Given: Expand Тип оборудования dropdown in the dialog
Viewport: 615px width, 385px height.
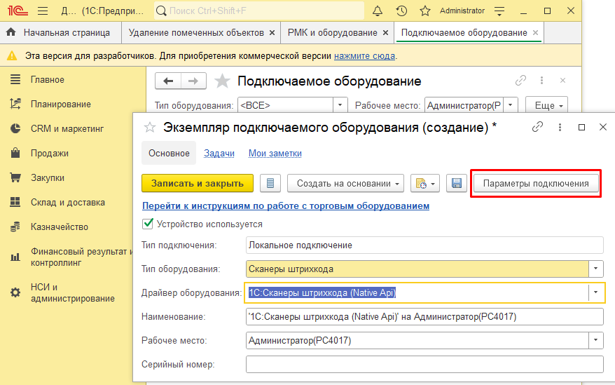Looking at the screenshot, I should (x=595, y=269).
